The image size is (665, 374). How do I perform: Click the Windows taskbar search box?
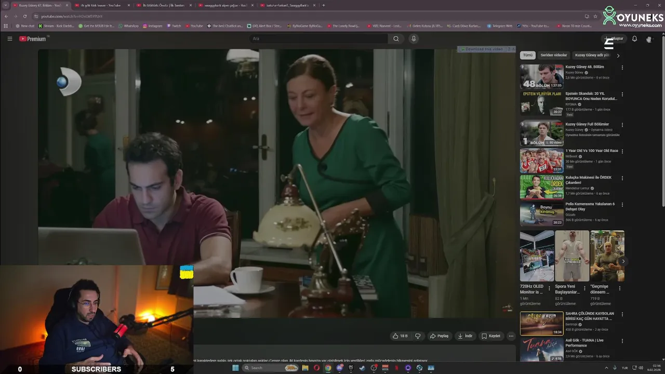[x=270, y=368]
